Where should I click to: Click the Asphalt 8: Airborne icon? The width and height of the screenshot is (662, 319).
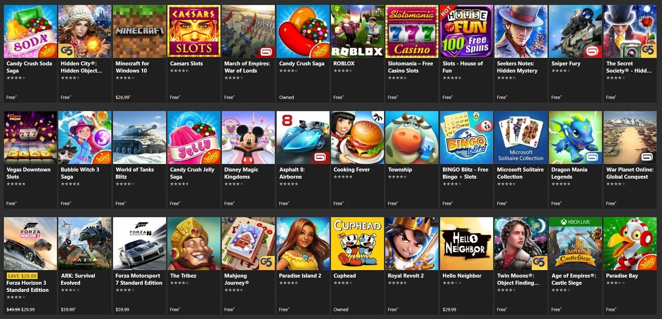tap(303, 138)
